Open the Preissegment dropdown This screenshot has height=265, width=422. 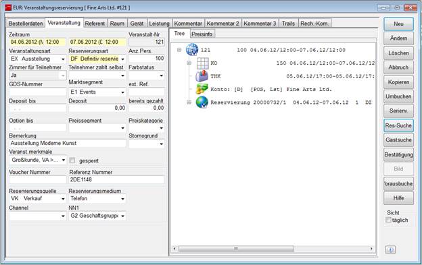click(x=122, y=128)
